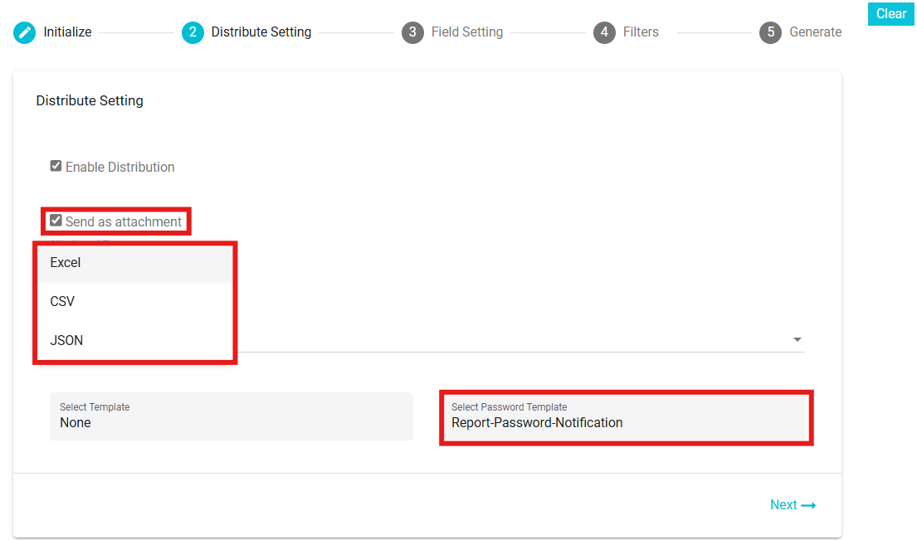Toggle the Send as attachment checkbox
This screenshot has width=917, height=540.
click(56, 221)
